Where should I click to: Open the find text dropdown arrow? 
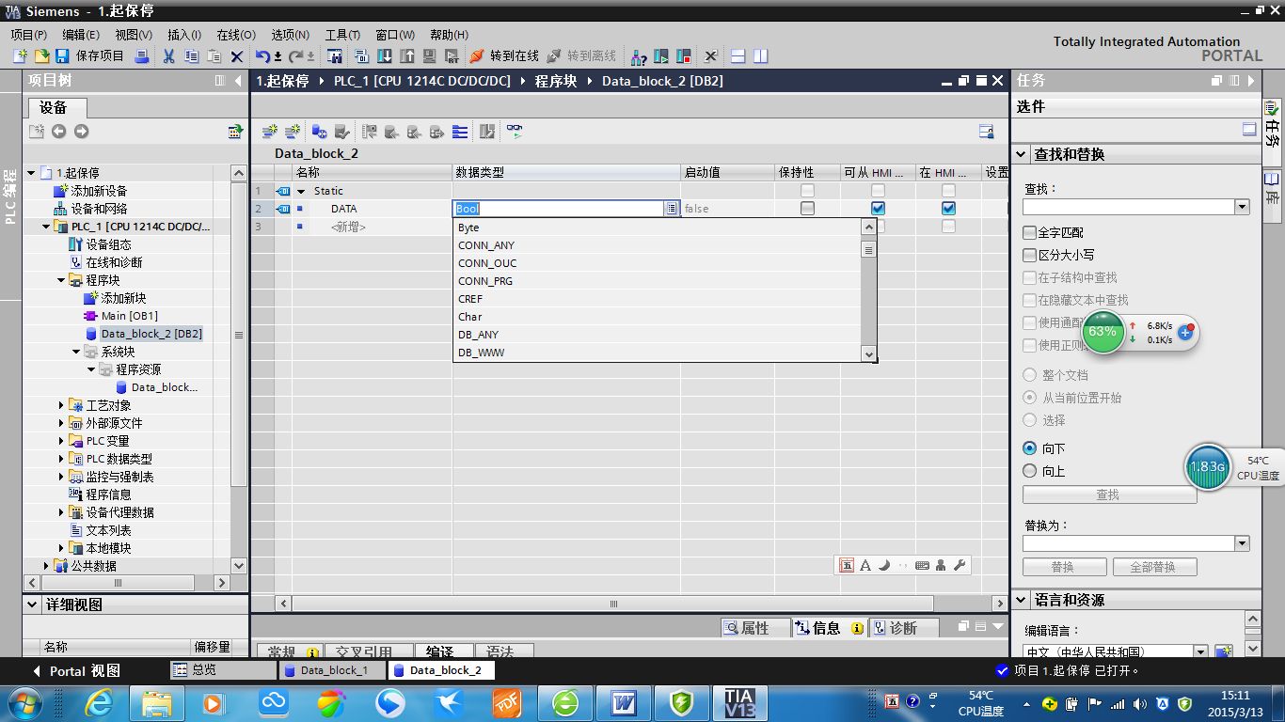(1242, 207)
